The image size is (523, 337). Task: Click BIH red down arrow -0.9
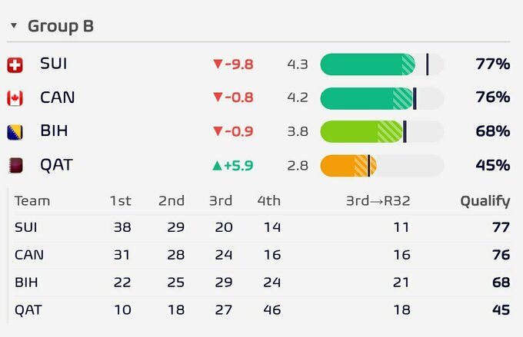click(233, 131)
